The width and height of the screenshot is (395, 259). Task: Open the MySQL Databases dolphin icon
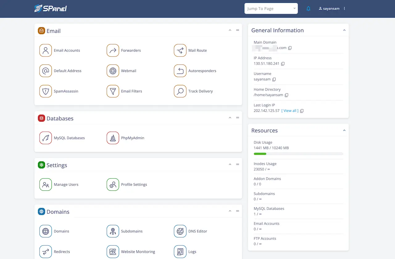click(46, 138)
